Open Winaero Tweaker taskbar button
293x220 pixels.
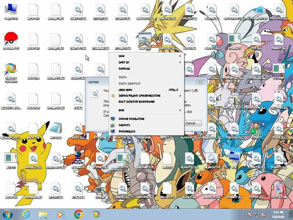click(x=96, y=214)
